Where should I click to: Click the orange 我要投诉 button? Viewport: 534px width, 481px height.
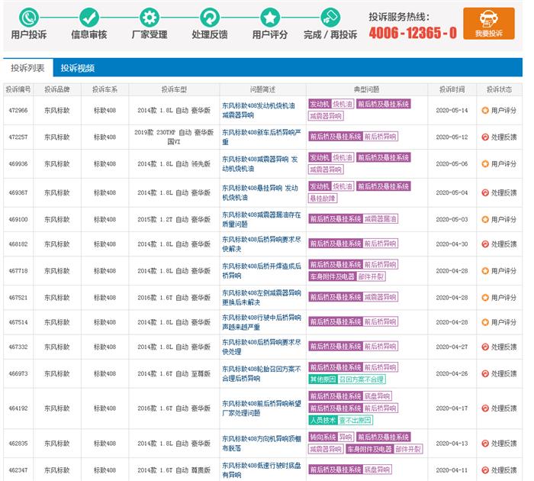coord(489,24)
